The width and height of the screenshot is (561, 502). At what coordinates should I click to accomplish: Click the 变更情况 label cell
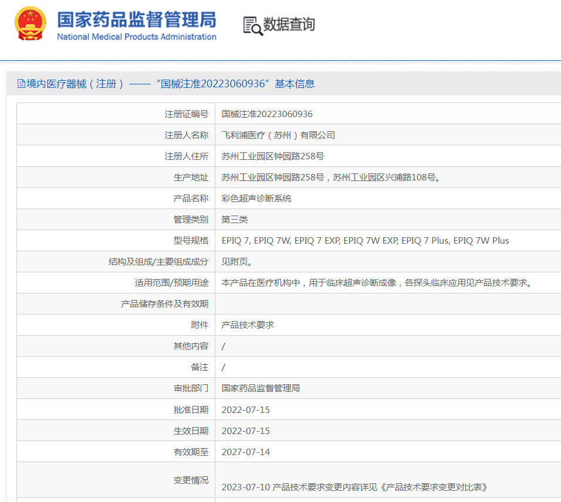click(x=116, y=480)
